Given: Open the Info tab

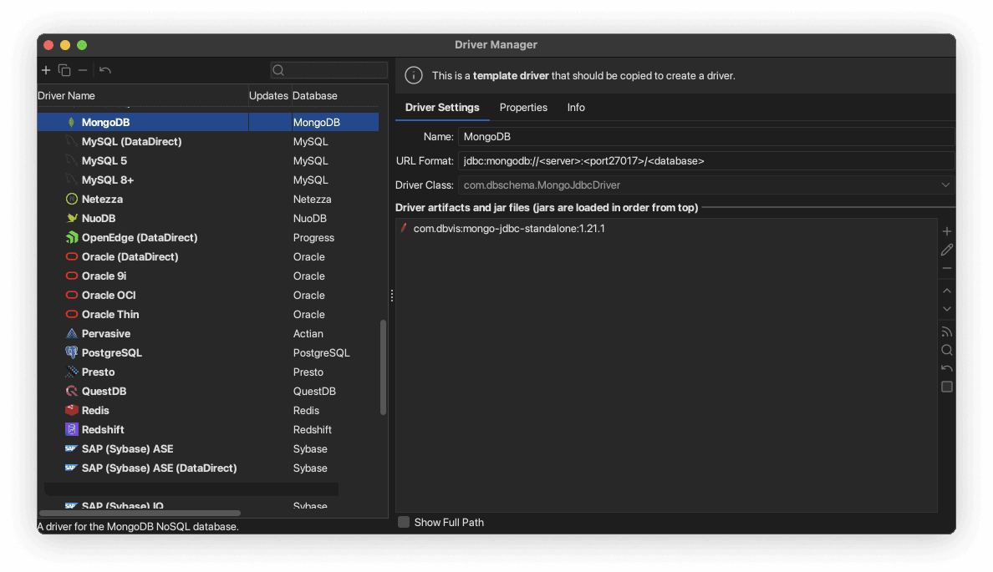Looking at the screenshot, I should pos(576,108).
